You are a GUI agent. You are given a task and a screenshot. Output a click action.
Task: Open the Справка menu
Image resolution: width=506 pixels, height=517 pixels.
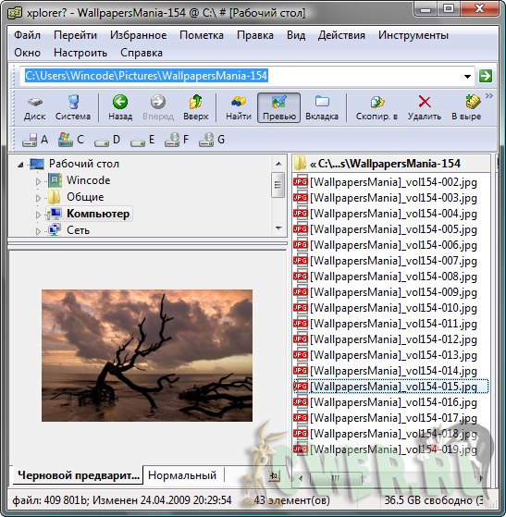coord(142,53)
